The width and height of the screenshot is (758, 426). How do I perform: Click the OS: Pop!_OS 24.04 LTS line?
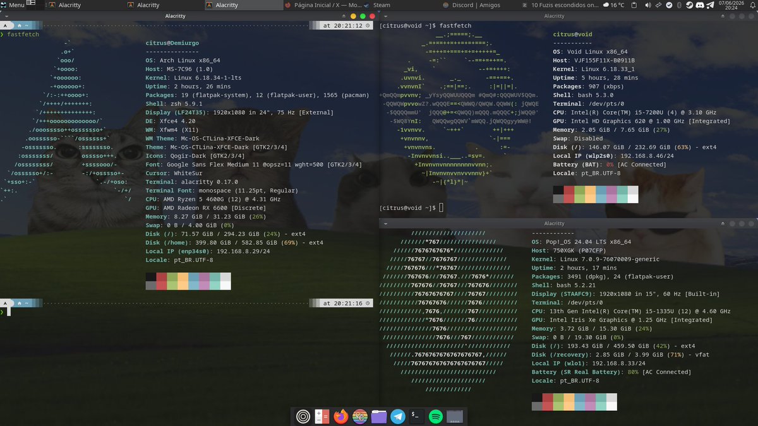coord(581,242)
